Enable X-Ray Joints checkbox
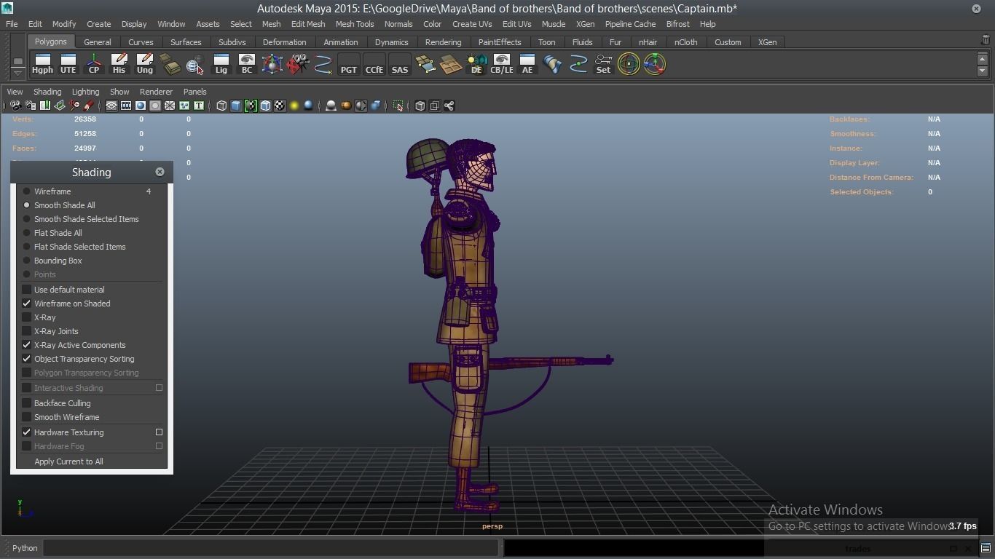 point(27,331)
